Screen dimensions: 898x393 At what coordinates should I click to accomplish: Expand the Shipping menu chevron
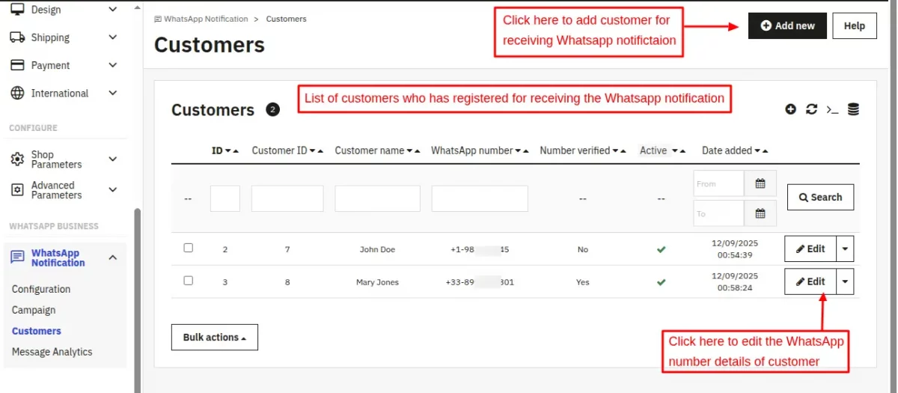click(x=113, y=37)
